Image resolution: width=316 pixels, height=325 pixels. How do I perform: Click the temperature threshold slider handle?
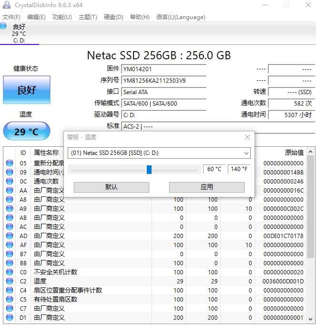(x=149, y=170)
